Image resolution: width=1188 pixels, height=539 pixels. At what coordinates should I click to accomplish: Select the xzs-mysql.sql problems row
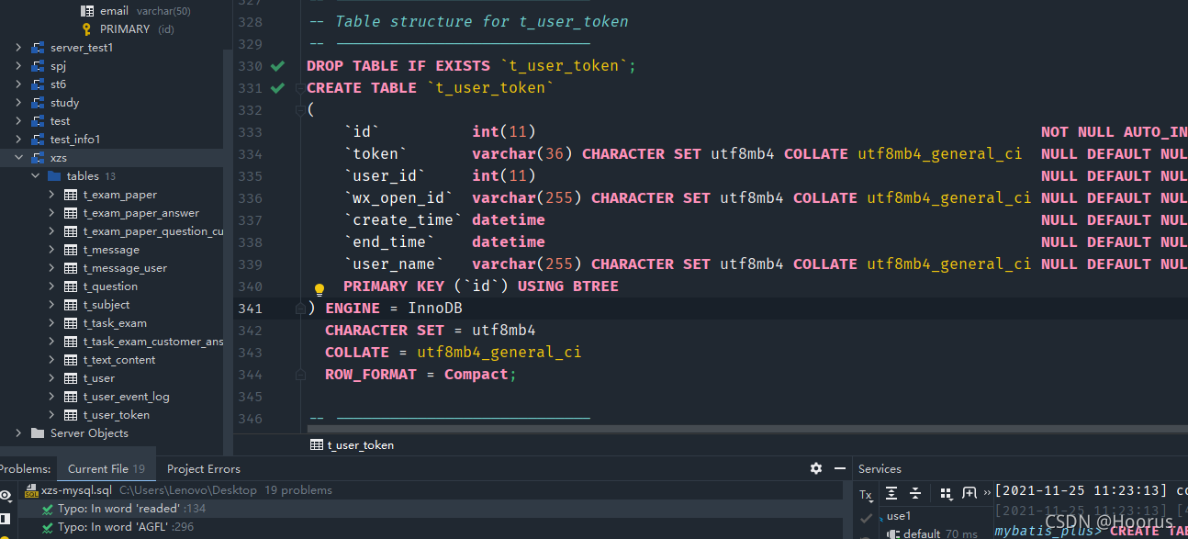pyautogui.click(x=422, y=490)
